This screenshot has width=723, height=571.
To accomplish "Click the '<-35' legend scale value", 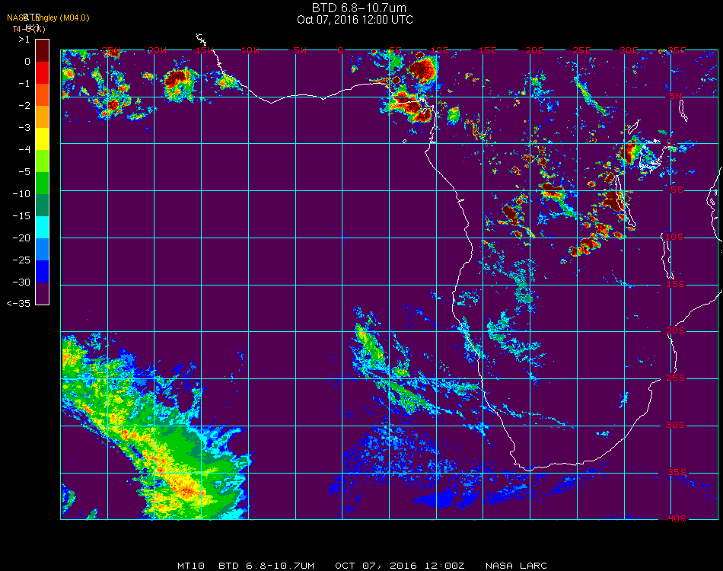I will coord(18,304).
